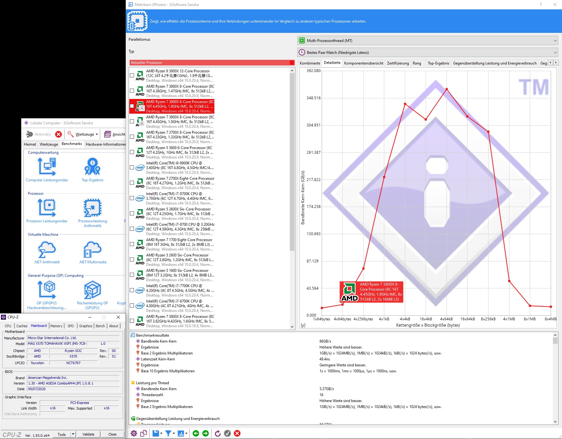Screen dimensions: 562x439
Task: Check the Ryzen 9 3900X 12-Core processor checkbox
Action: (132, 75)
